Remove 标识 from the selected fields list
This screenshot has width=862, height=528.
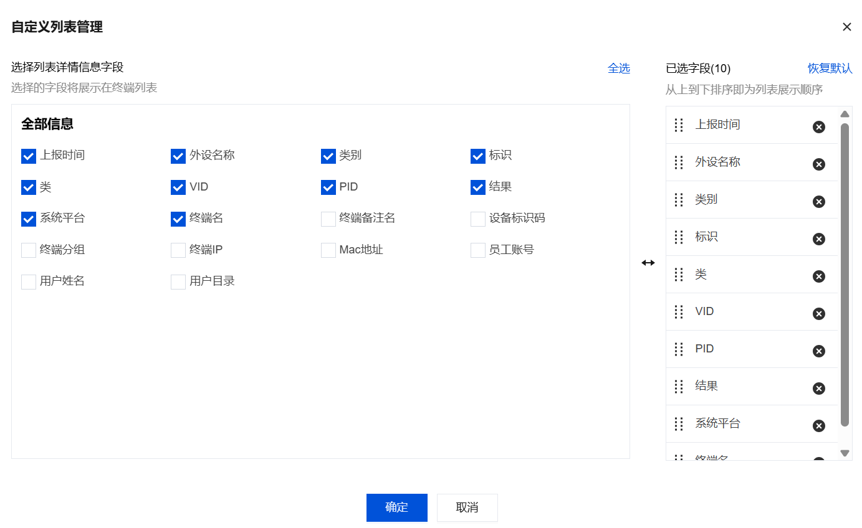pos(819,239)
